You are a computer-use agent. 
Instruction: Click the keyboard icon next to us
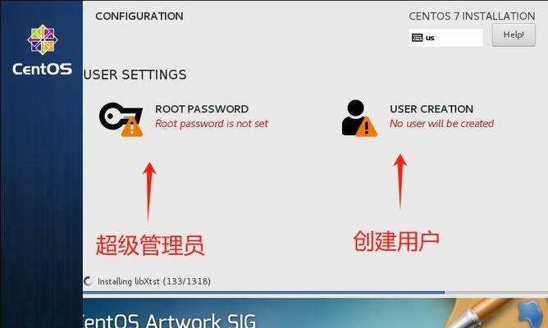(x=418, y=38)
